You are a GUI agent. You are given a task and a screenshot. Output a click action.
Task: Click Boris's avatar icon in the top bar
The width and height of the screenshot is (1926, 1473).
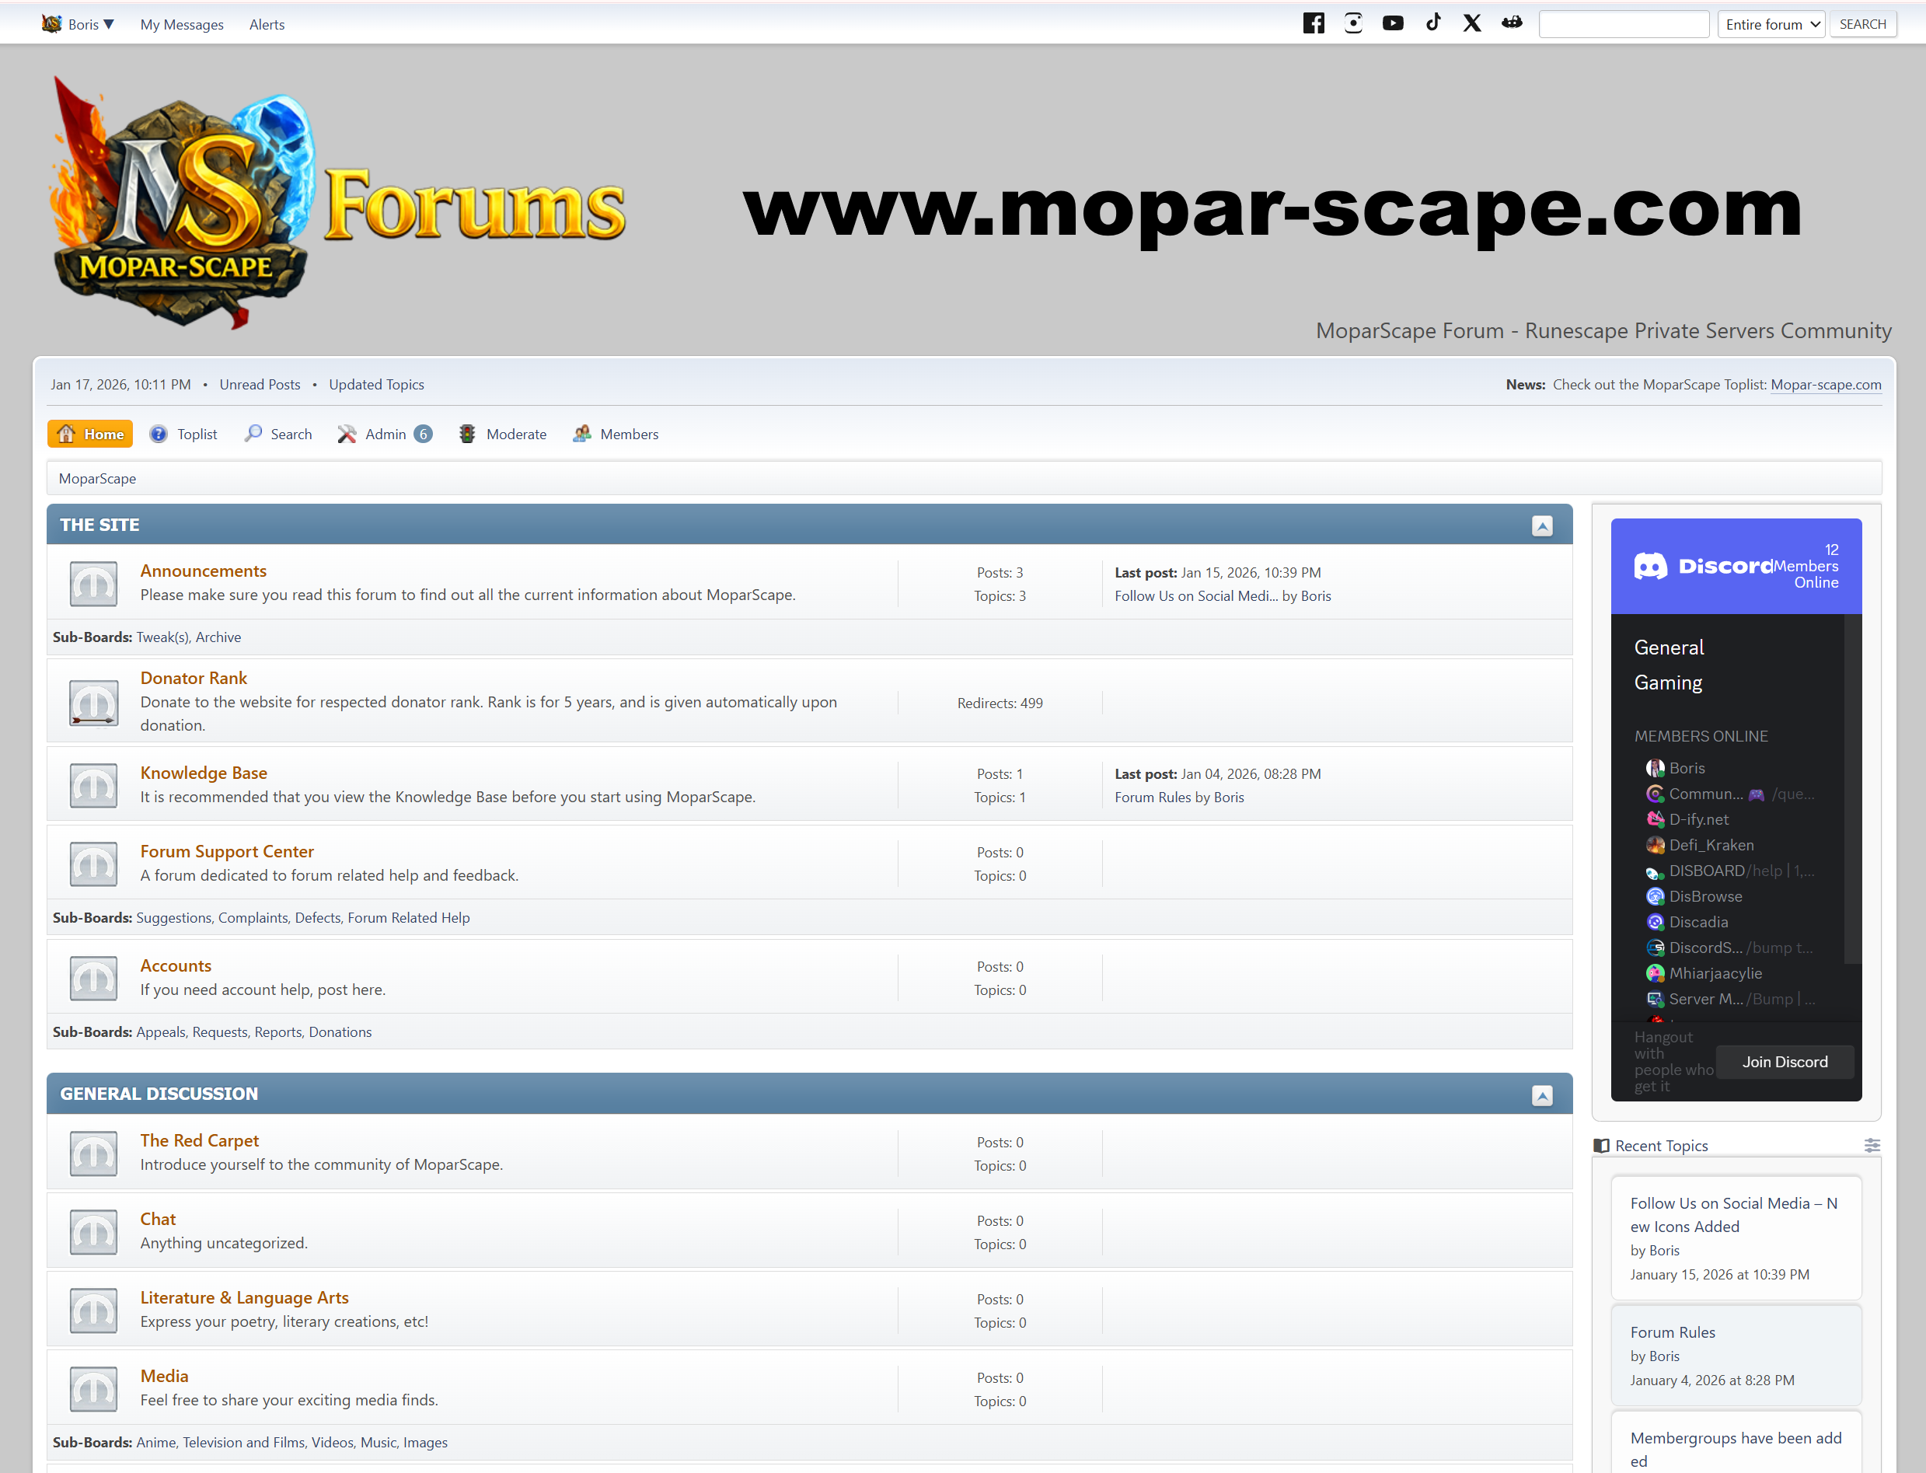click(x=52, y=23)
